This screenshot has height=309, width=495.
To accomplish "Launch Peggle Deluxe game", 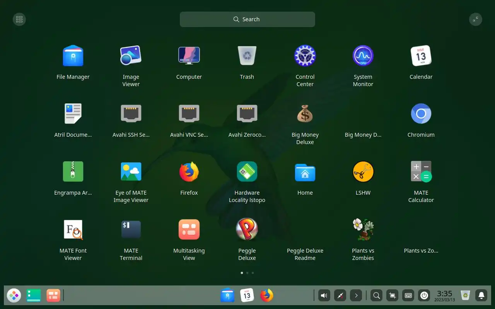I will point(247,229).
